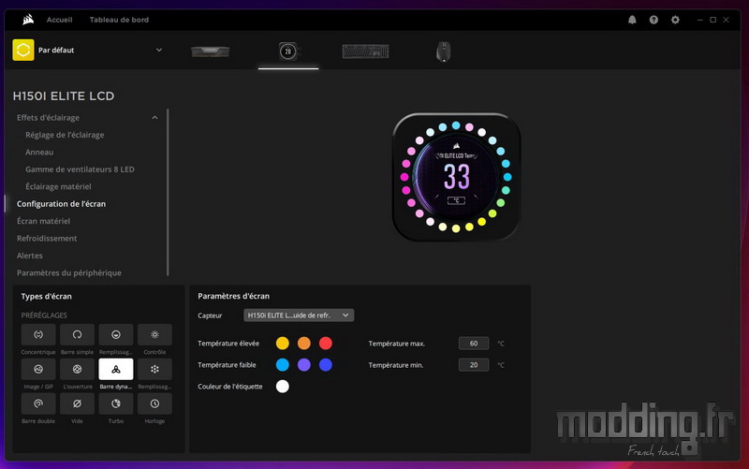Choose the Horloge screen preset
This screenshot has width=749, height=469.
tap(154, 403)
